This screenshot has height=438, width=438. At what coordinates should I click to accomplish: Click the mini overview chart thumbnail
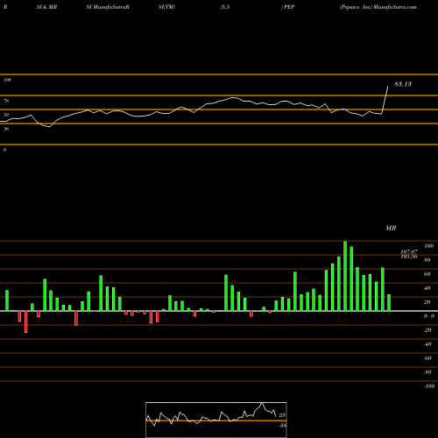pos(216,420)
